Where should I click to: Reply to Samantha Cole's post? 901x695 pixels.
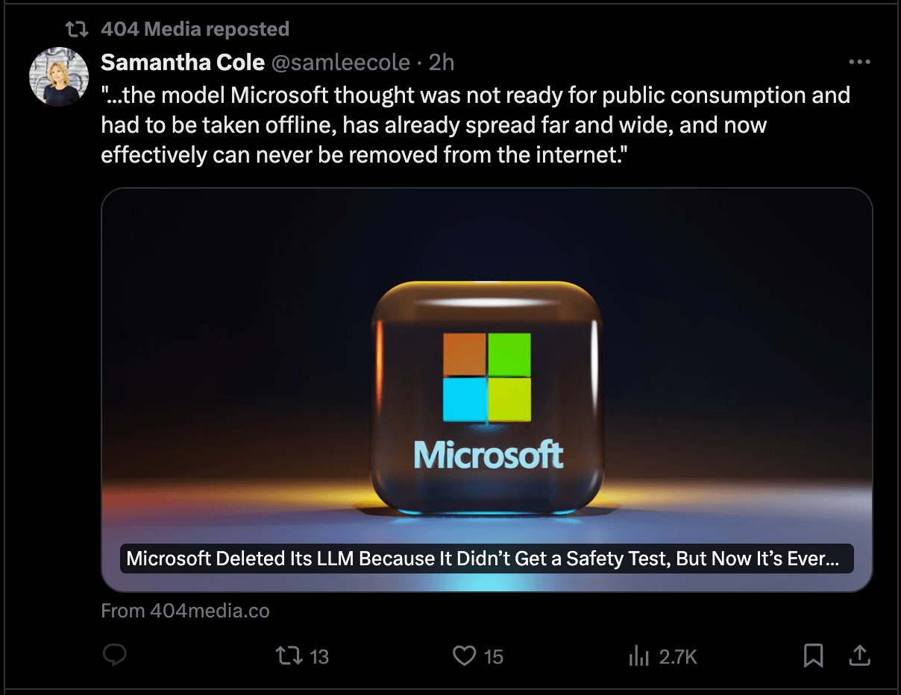tap(114, 655)
